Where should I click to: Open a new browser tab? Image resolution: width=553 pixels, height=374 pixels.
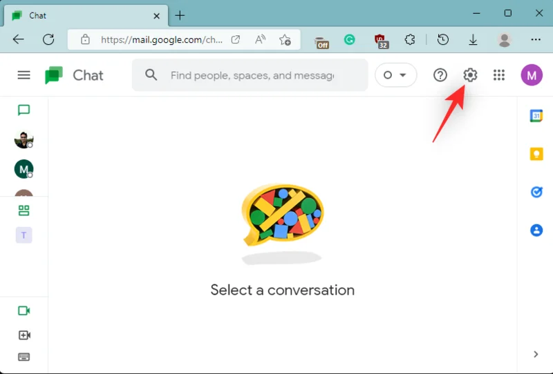tap(180, 15)
